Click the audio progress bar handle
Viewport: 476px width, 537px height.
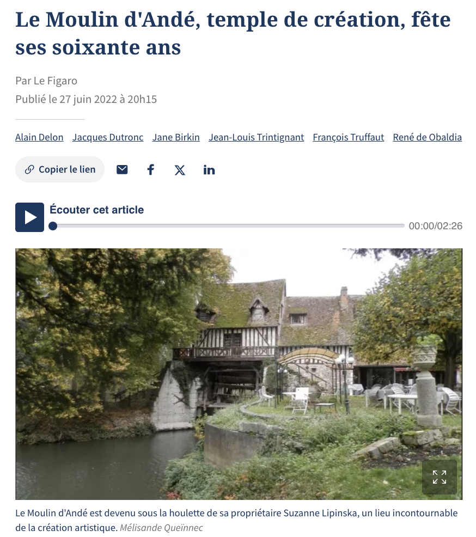pyautogui.click(x=53, y=226)
